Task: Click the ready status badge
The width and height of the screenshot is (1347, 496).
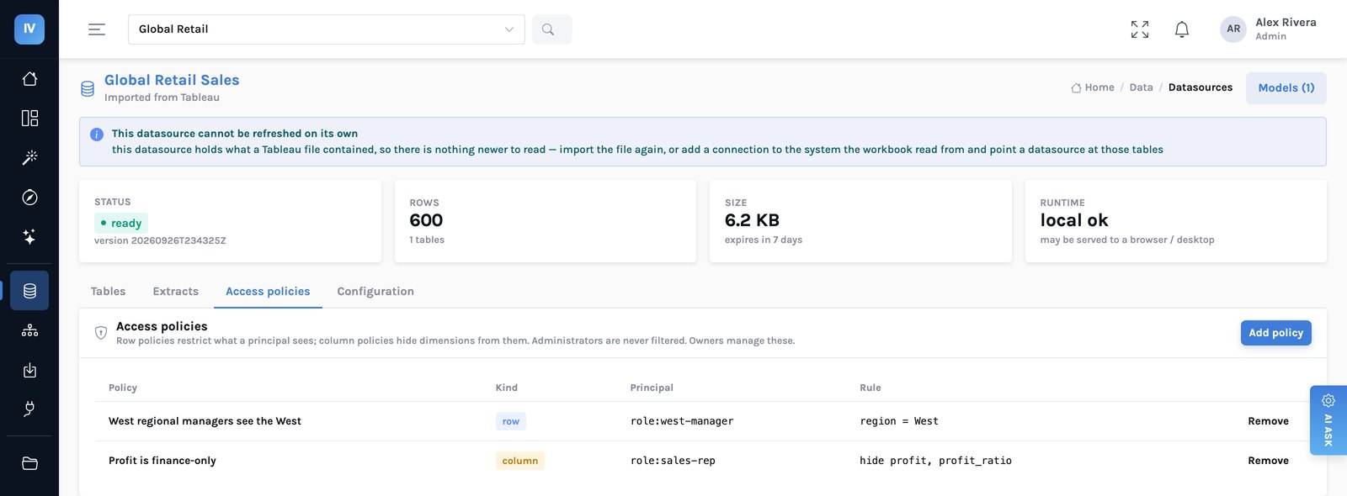Action: [x=121, y=223]
